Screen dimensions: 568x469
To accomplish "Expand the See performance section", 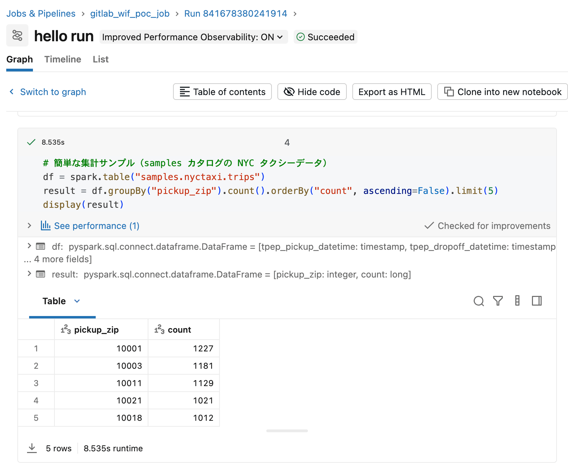I will (x=29, y=225).
